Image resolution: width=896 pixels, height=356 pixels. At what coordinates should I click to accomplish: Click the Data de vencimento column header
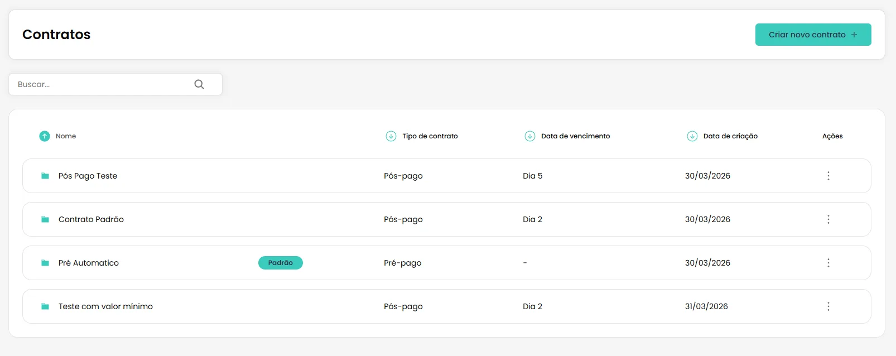pos(575,136)
